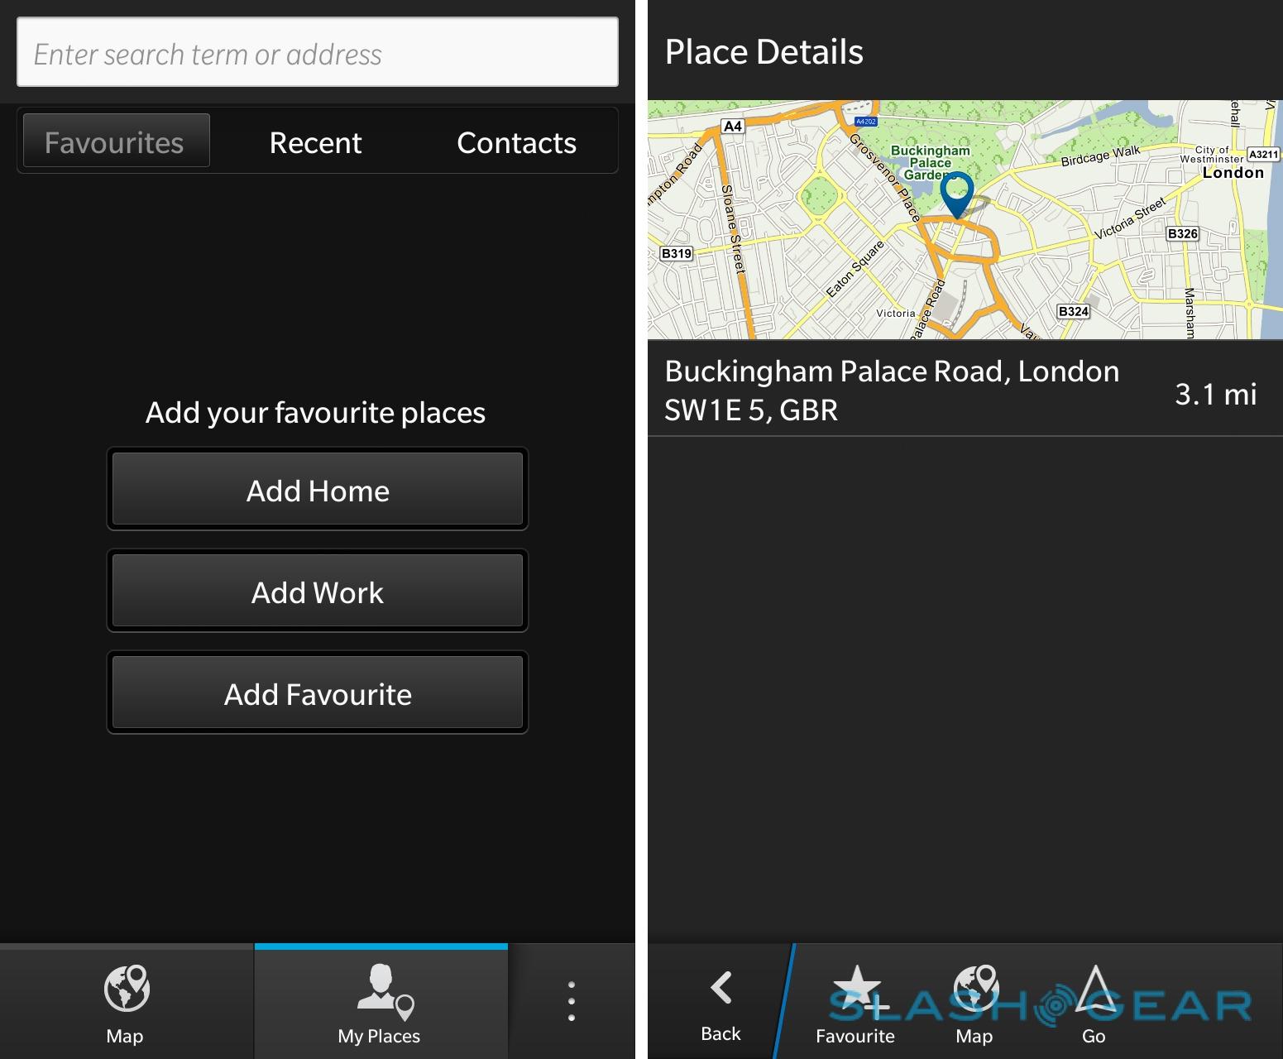Switch to the Favourites tab

116,141
